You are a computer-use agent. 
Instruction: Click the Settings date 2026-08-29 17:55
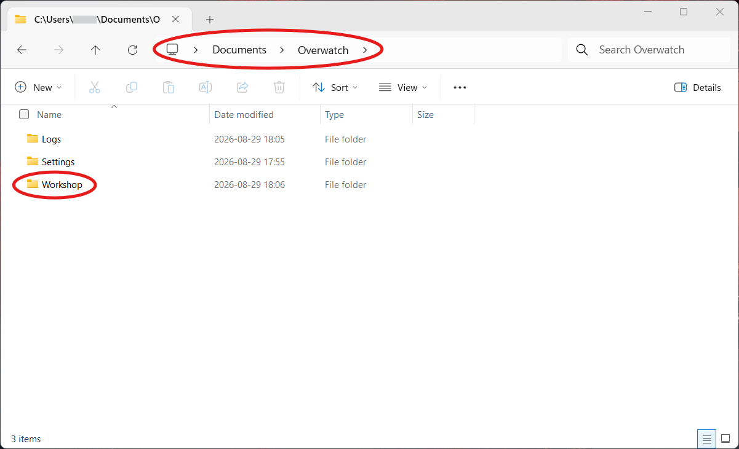point(249,162)
